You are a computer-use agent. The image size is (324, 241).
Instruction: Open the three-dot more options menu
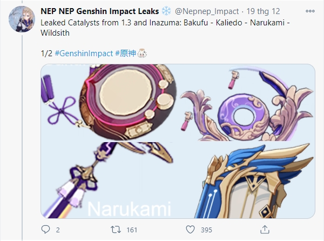tap(310, 11)
